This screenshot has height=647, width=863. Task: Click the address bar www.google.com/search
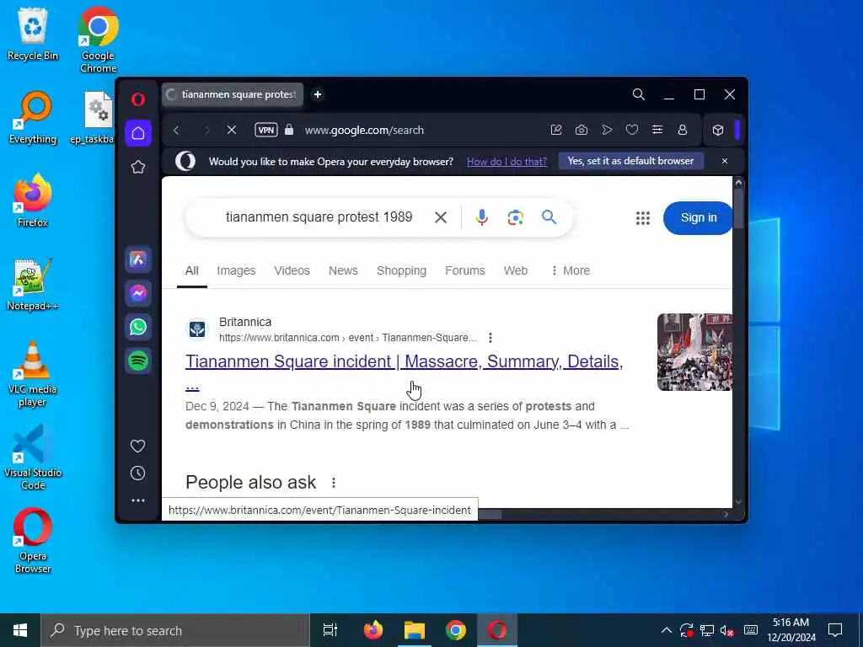[364, 131]
